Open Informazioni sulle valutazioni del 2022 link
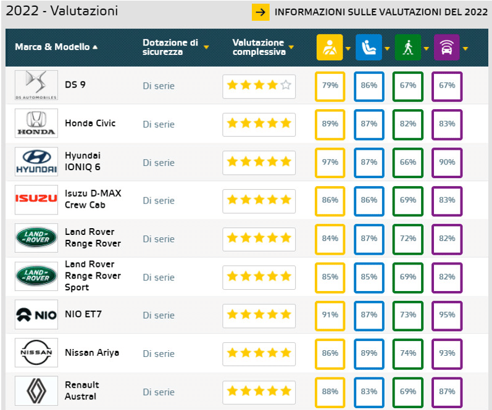This screenshot has width=492, height=410. (381, 12)
